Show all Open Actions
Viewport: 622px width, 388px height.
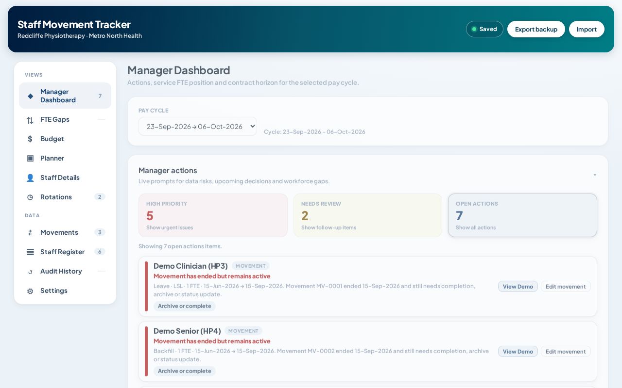(x=522, y=215)
